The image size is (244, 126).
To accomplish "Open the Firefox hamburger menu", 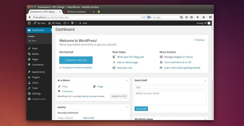I will [x=210, y=17].
